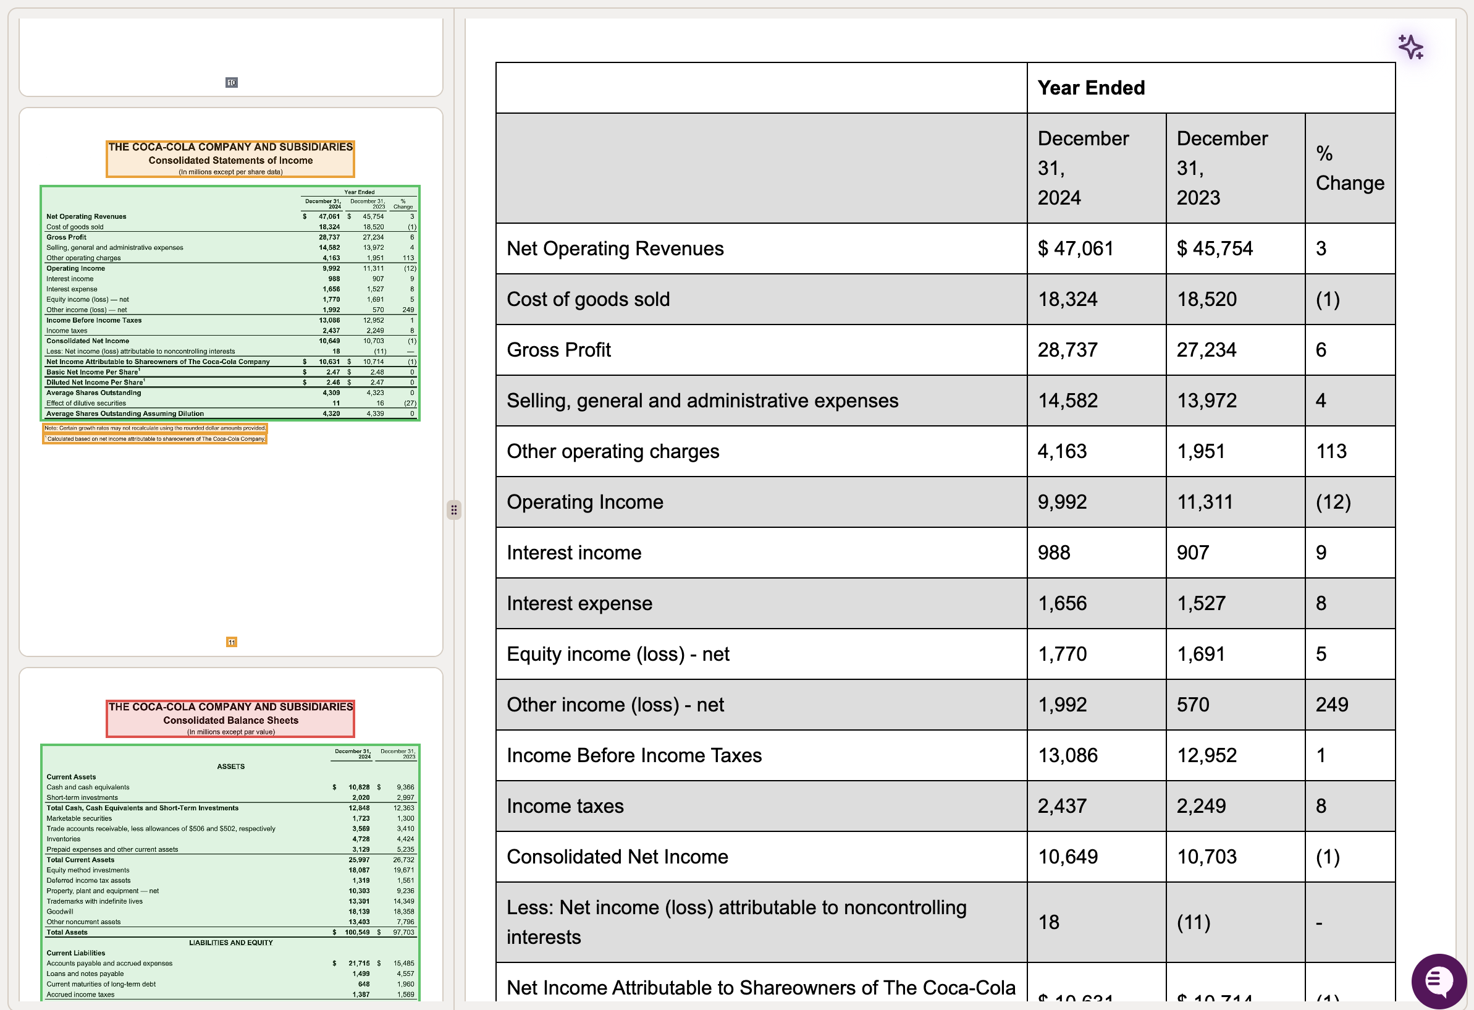Click the '13,972' cell
1474x1010 pixels.
point(1235,401)
